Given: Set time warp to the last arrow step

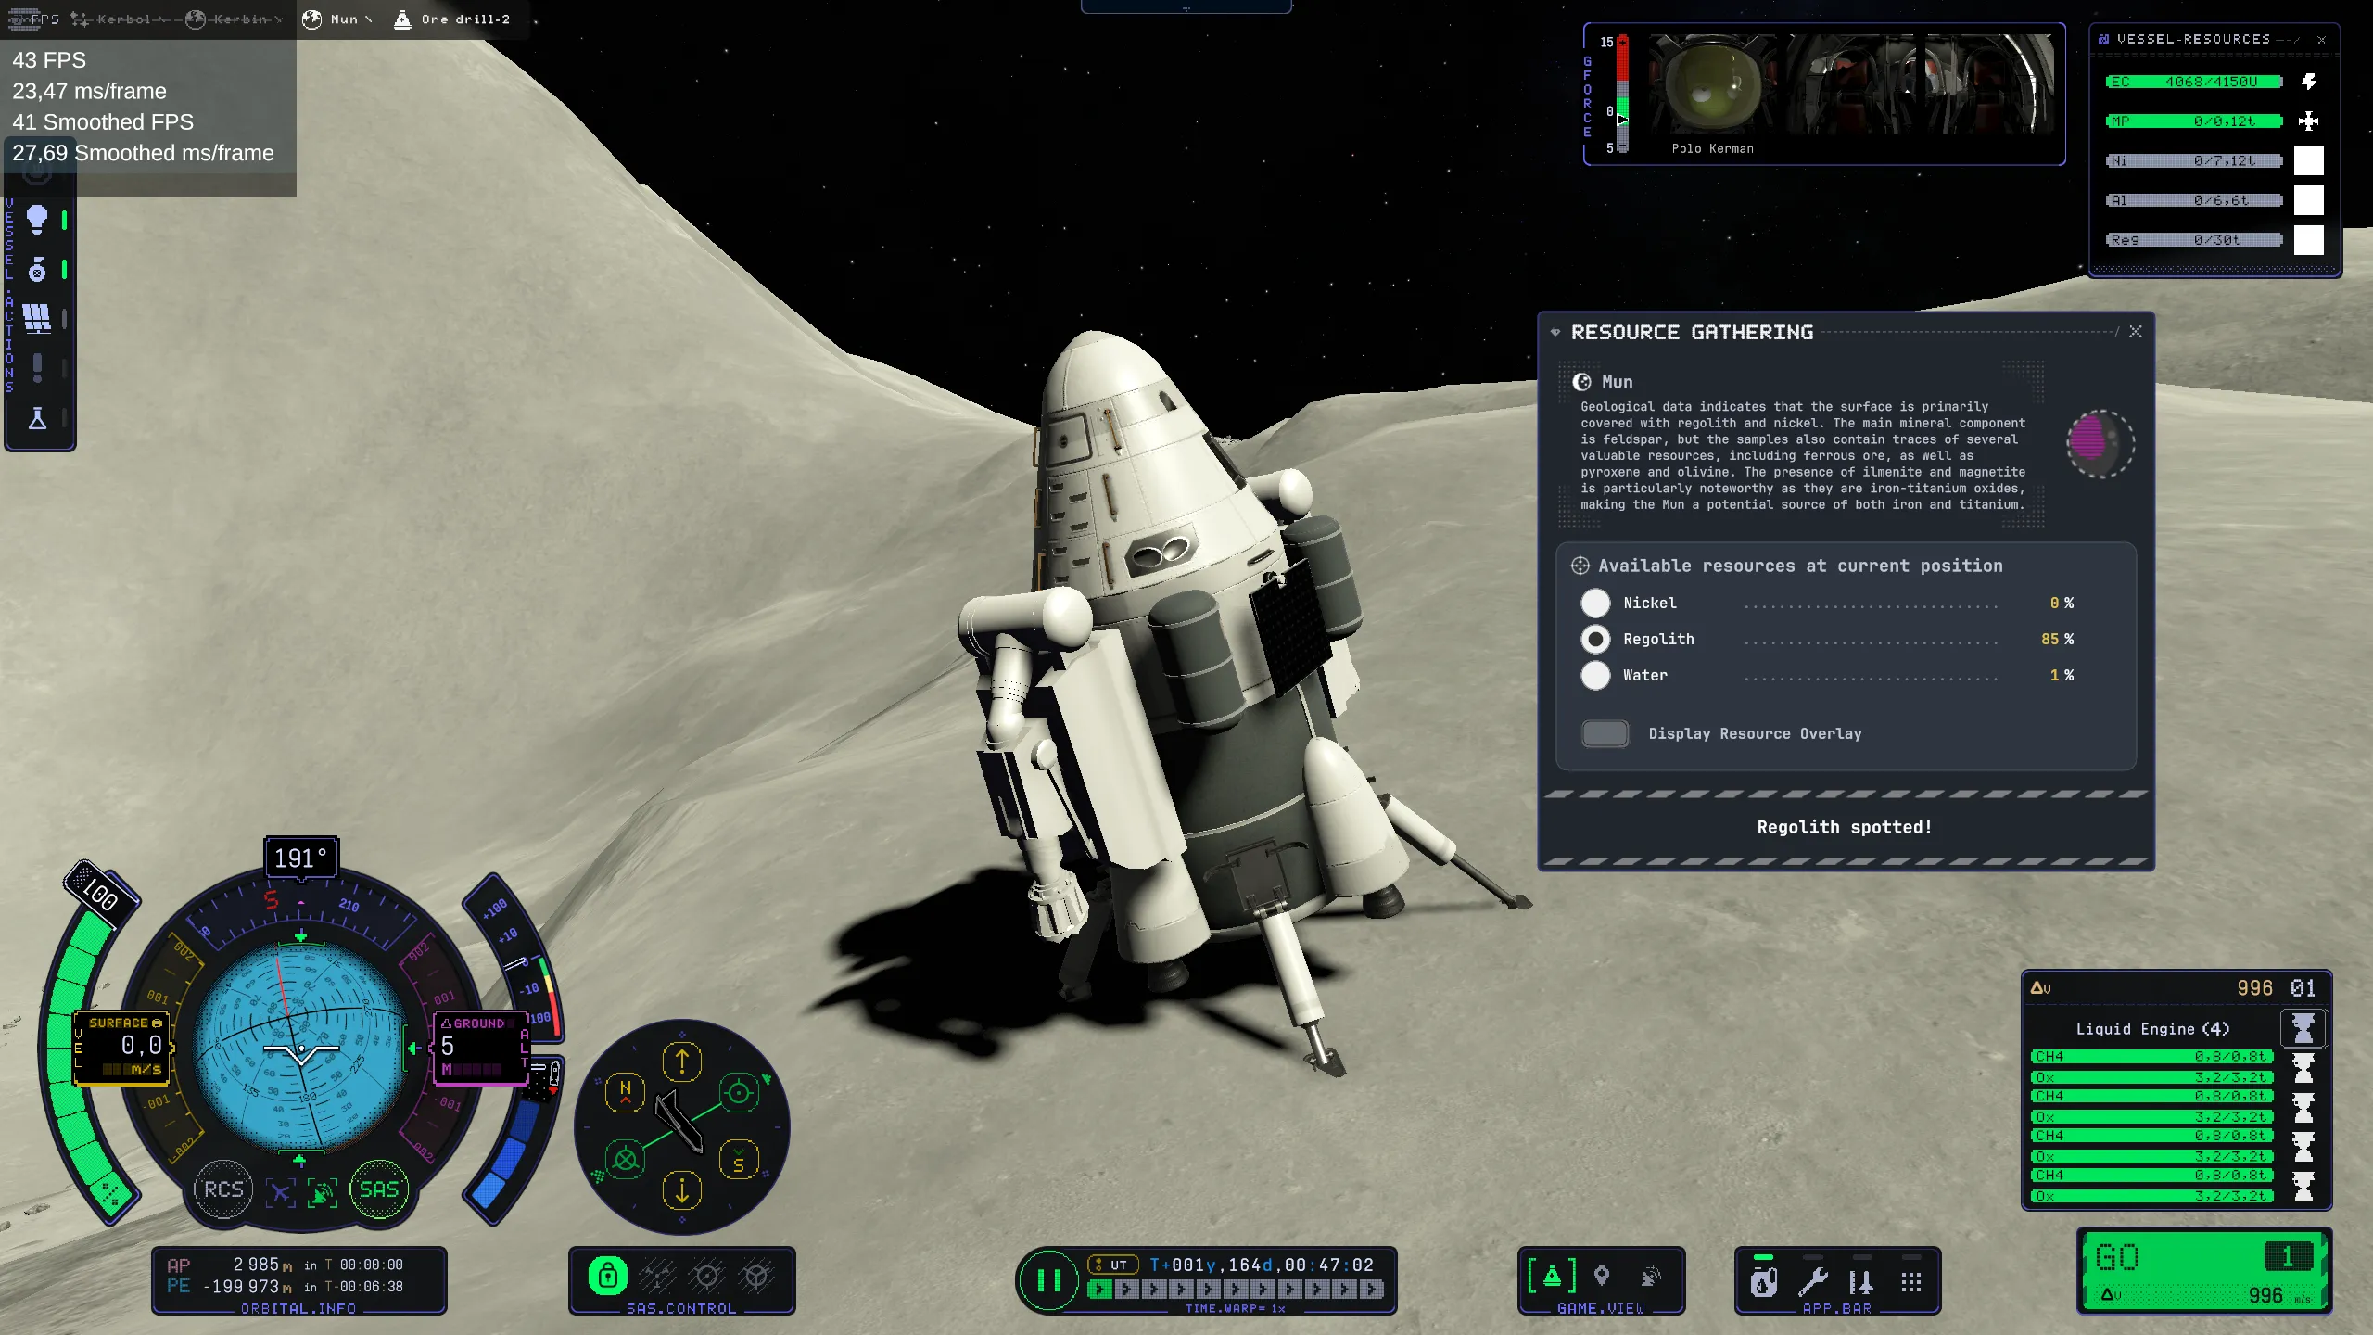Looking at the screenshot, I should tap(1372, 1289).
